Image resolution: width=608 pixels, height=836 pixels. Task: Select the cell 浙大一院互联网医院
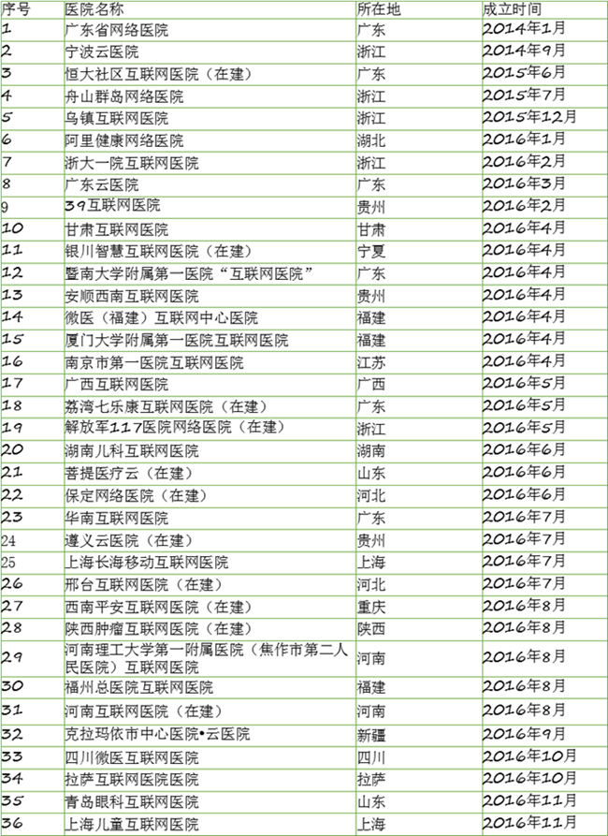pos(210,163)
